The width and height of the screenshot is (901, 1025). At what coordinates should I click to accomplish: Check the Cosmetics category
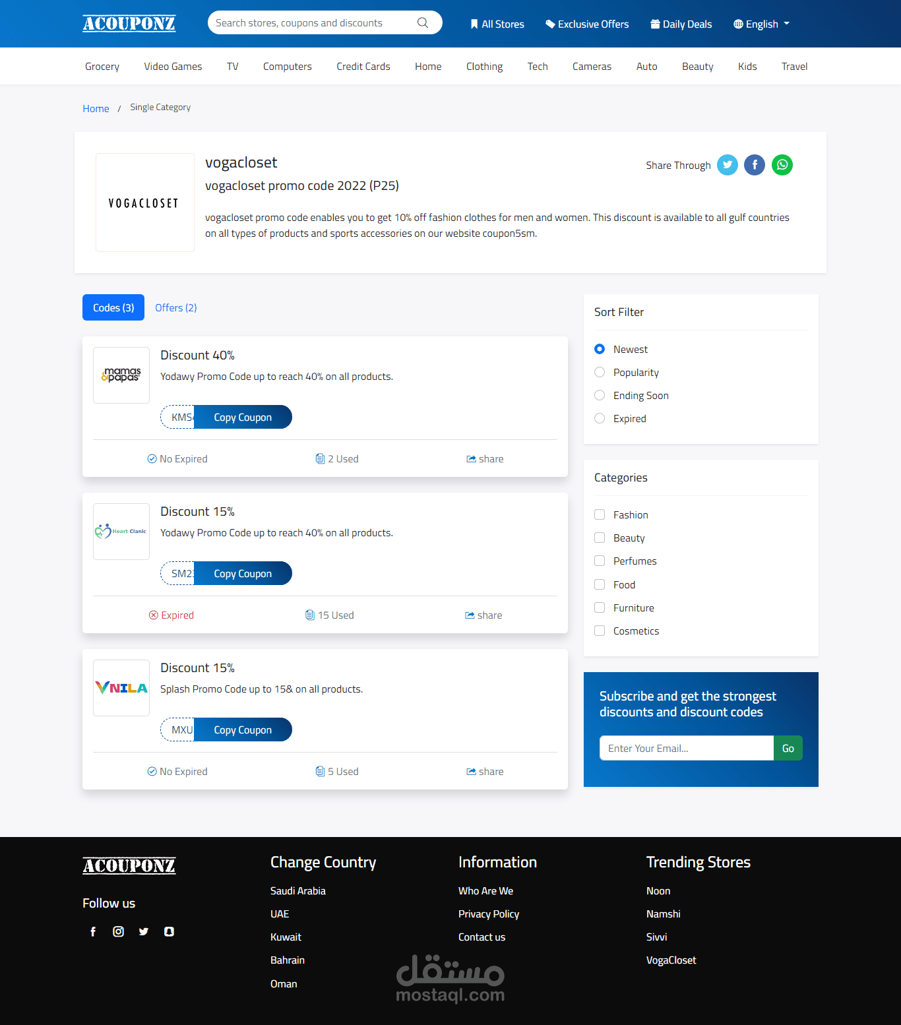point(600,631)
